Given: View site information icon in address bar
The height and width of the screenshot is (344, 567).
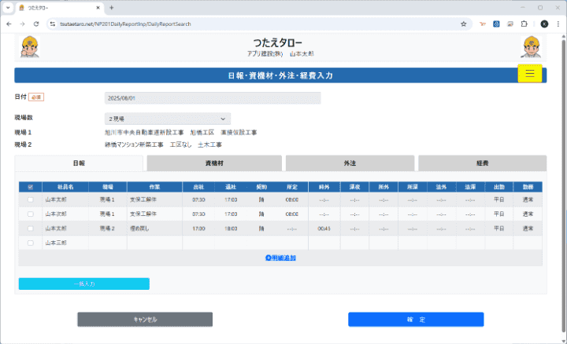Looking at the screenshot, I should pos(53,24).
